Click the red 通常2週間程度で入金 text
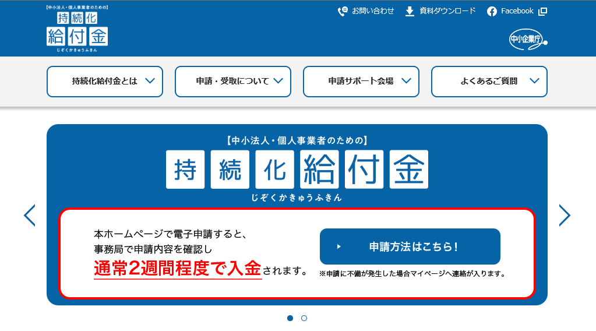Screen dimensions: 596x331 (x=178, y=269)
